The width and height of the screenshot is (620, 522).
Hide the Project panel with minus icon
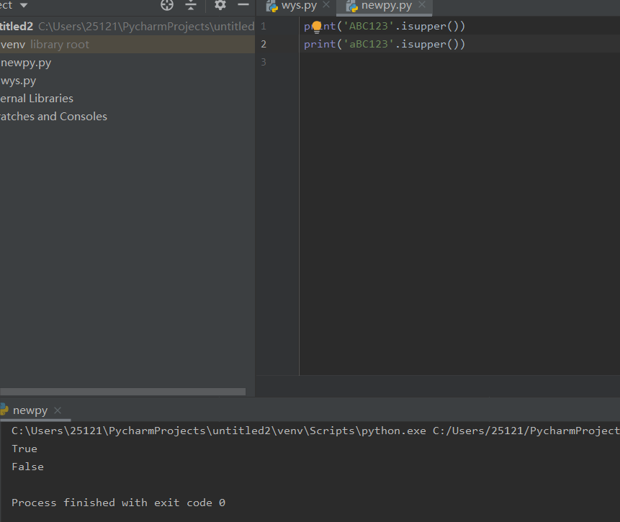(x=243, y=5)
